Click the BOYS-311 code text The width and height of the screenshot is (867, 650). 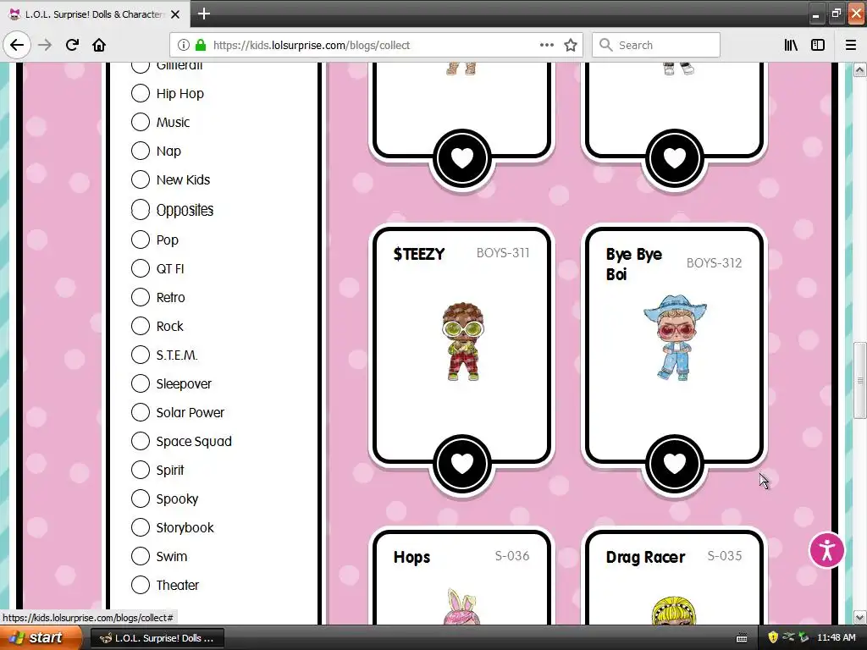point(503,252)
